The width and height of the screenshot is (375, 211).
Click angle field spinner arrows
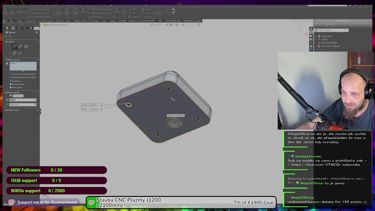pos(35,105)
